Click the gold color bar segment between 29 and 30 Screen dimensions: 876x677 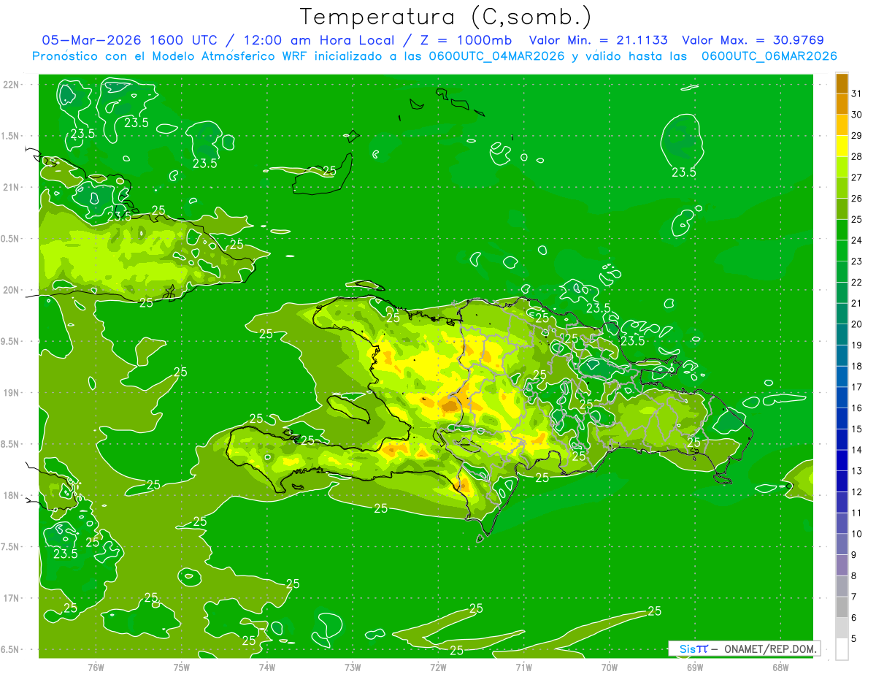pos(842,125)
